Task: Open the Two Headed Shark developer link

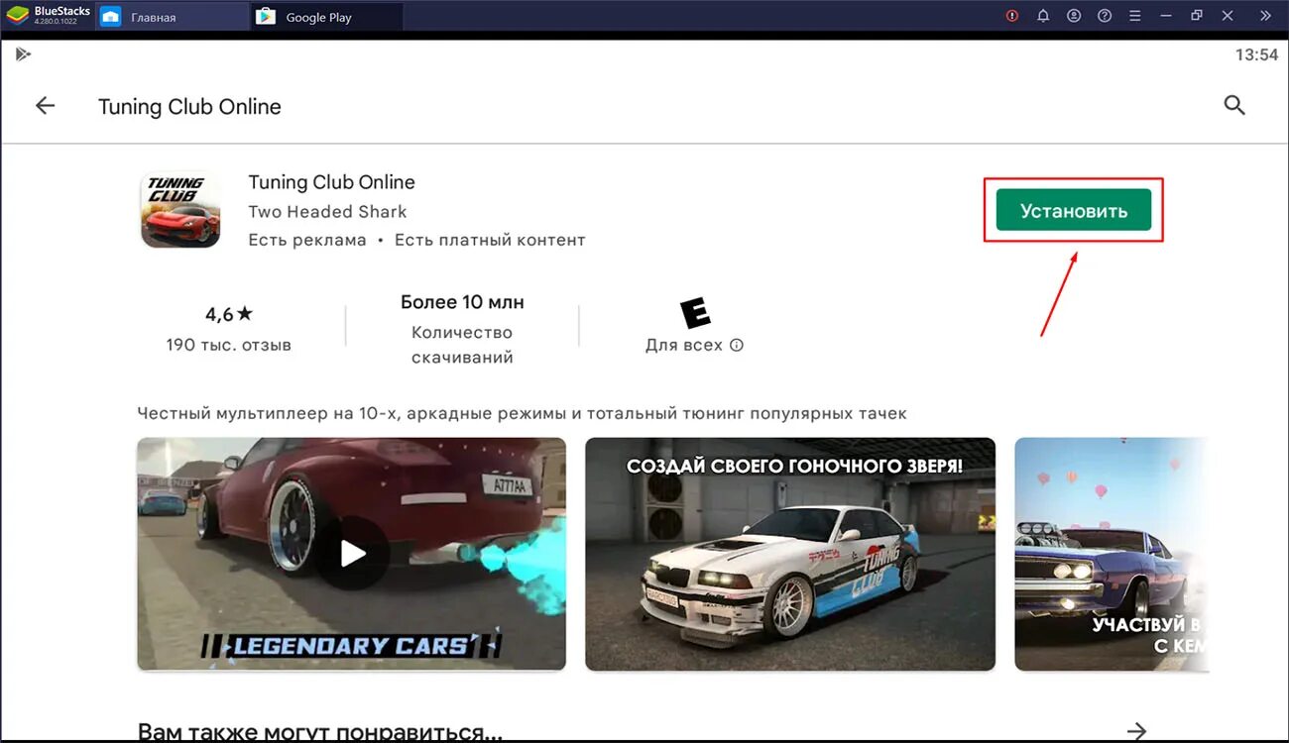Action: click(x=327, y=212)
